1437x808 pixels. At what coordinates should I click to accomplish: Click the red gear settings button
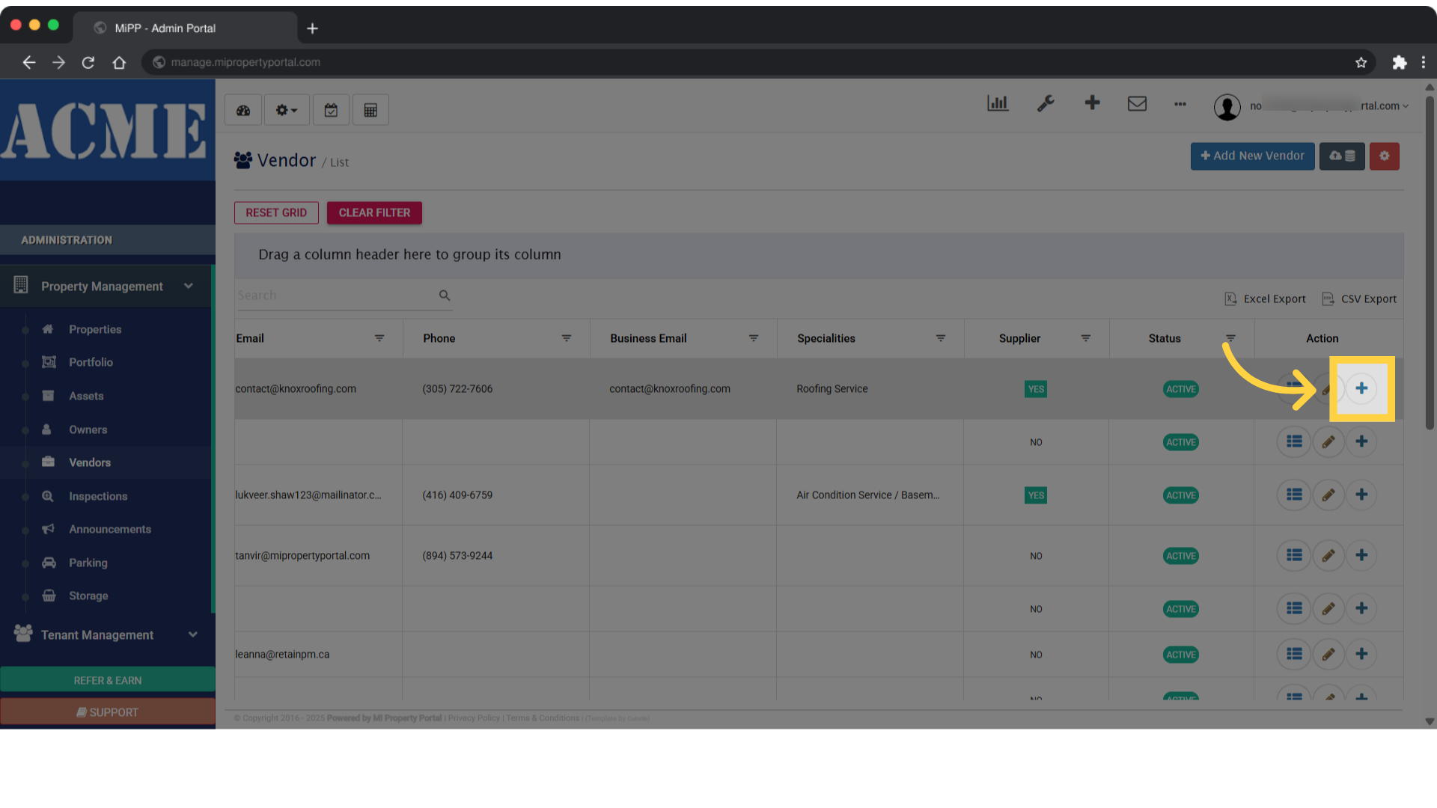(x=1384, y=156)
